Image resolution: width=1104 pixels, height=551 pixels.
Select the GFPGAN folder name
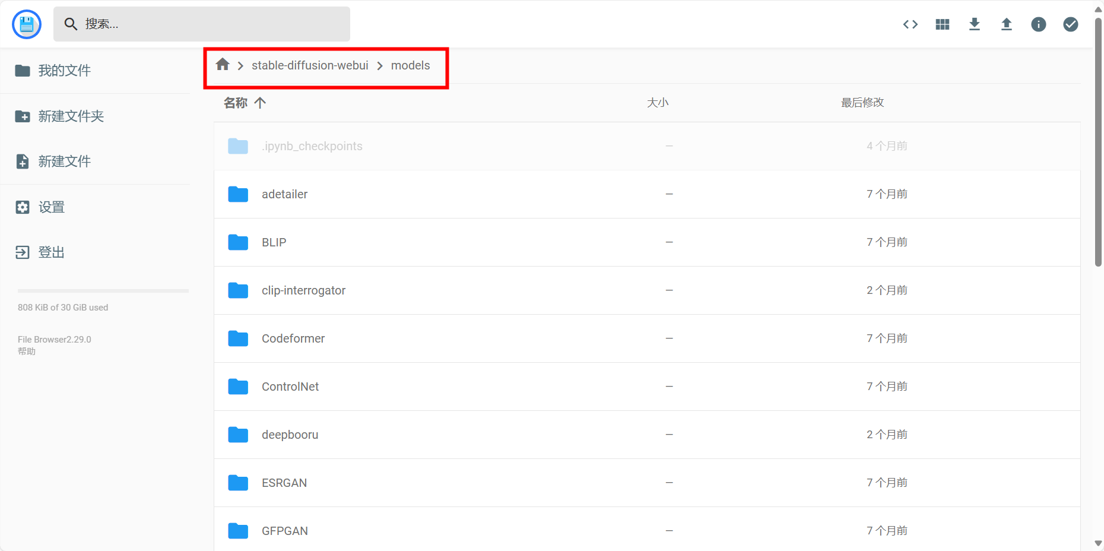285,531
